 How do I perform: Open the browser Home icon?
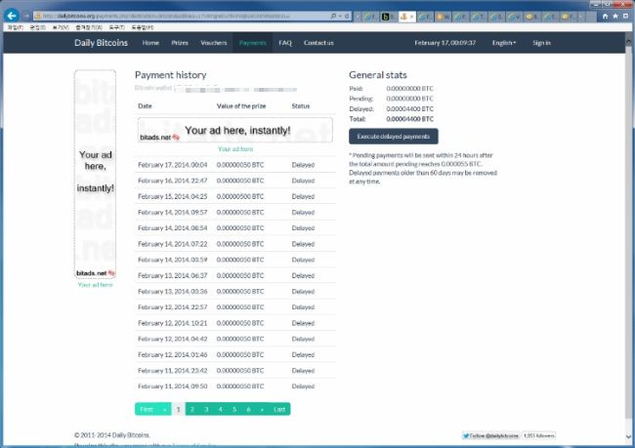coord(605,17)
